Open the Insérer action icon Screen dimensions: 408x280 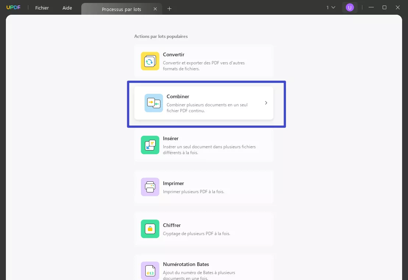tap(150, 145)
